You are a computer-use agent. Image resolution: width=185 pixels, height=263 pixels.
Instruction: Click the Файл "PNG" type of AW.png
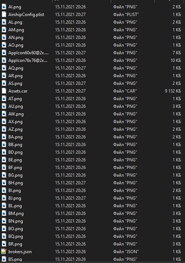[125, 114]
